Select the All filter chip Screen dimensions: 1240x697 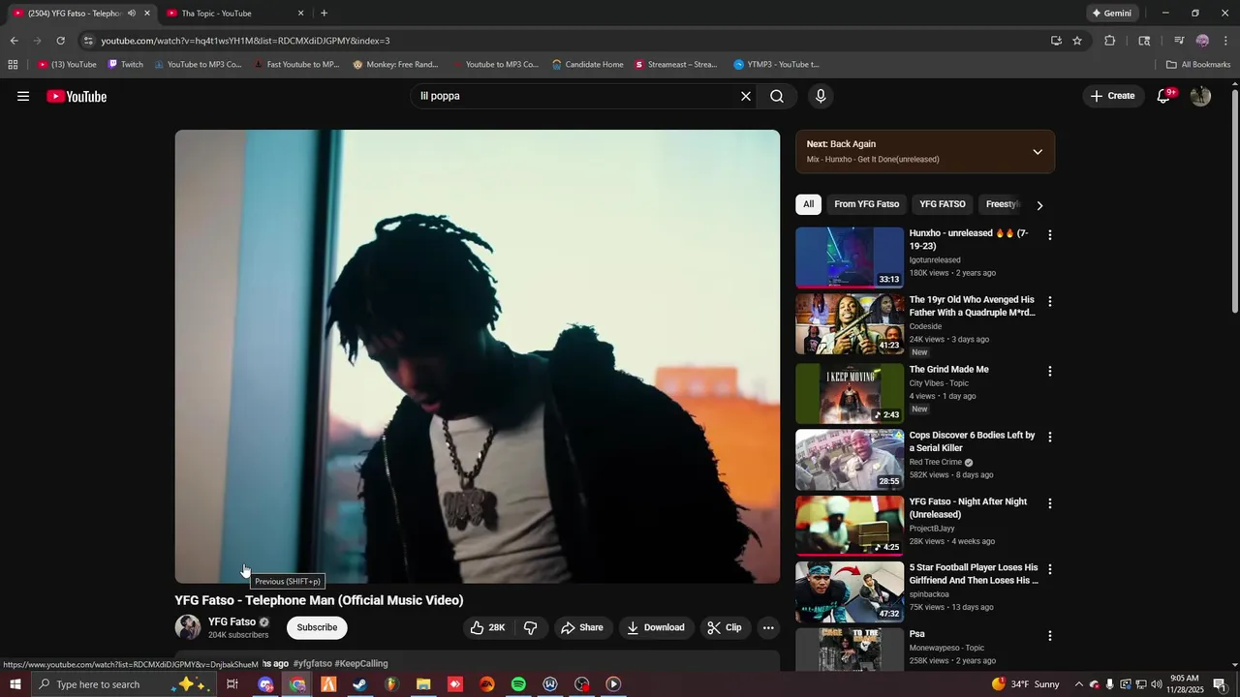809,204
